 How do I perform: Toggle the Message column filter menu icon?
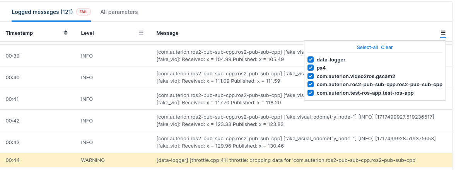pyautogui.click(x=443, y=33)
